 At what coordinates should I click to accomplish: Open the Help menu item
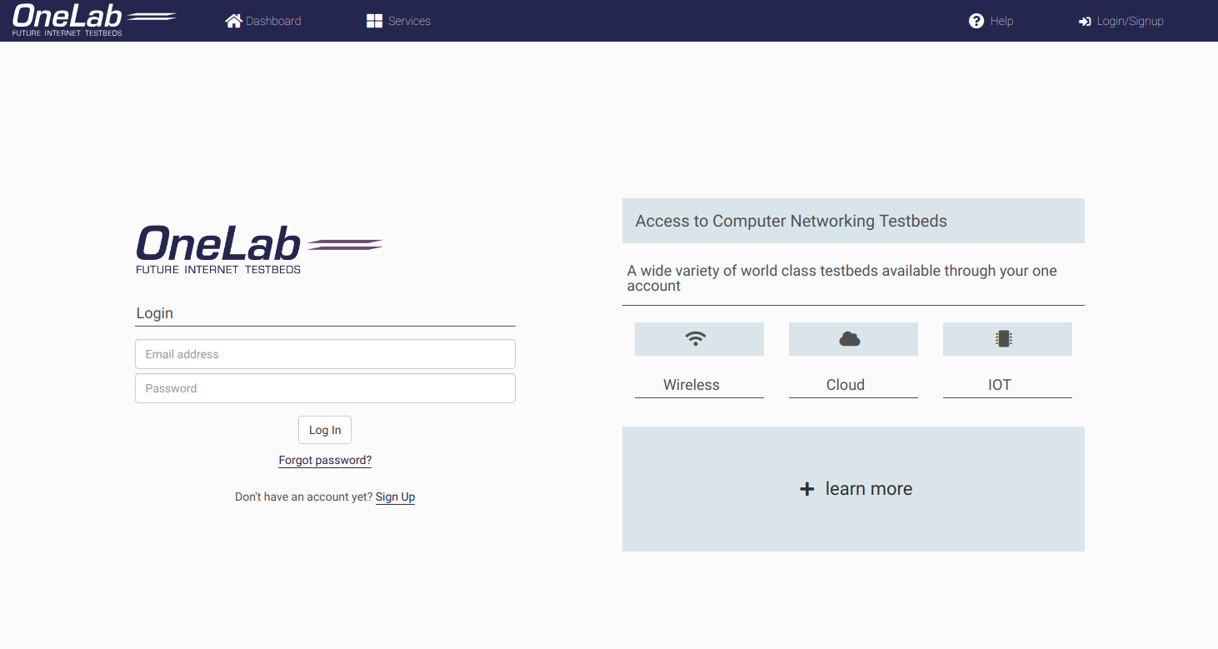(1001, 21)
